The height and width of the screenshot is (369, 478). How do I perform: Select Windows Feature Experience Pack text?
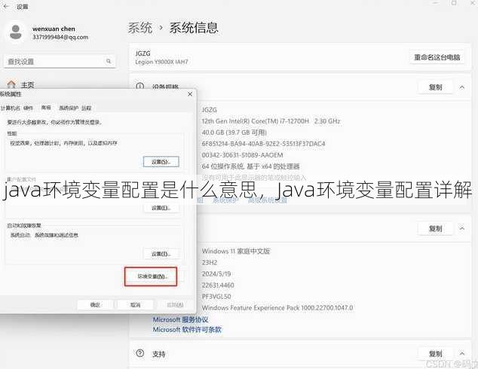tap(277, 307)
